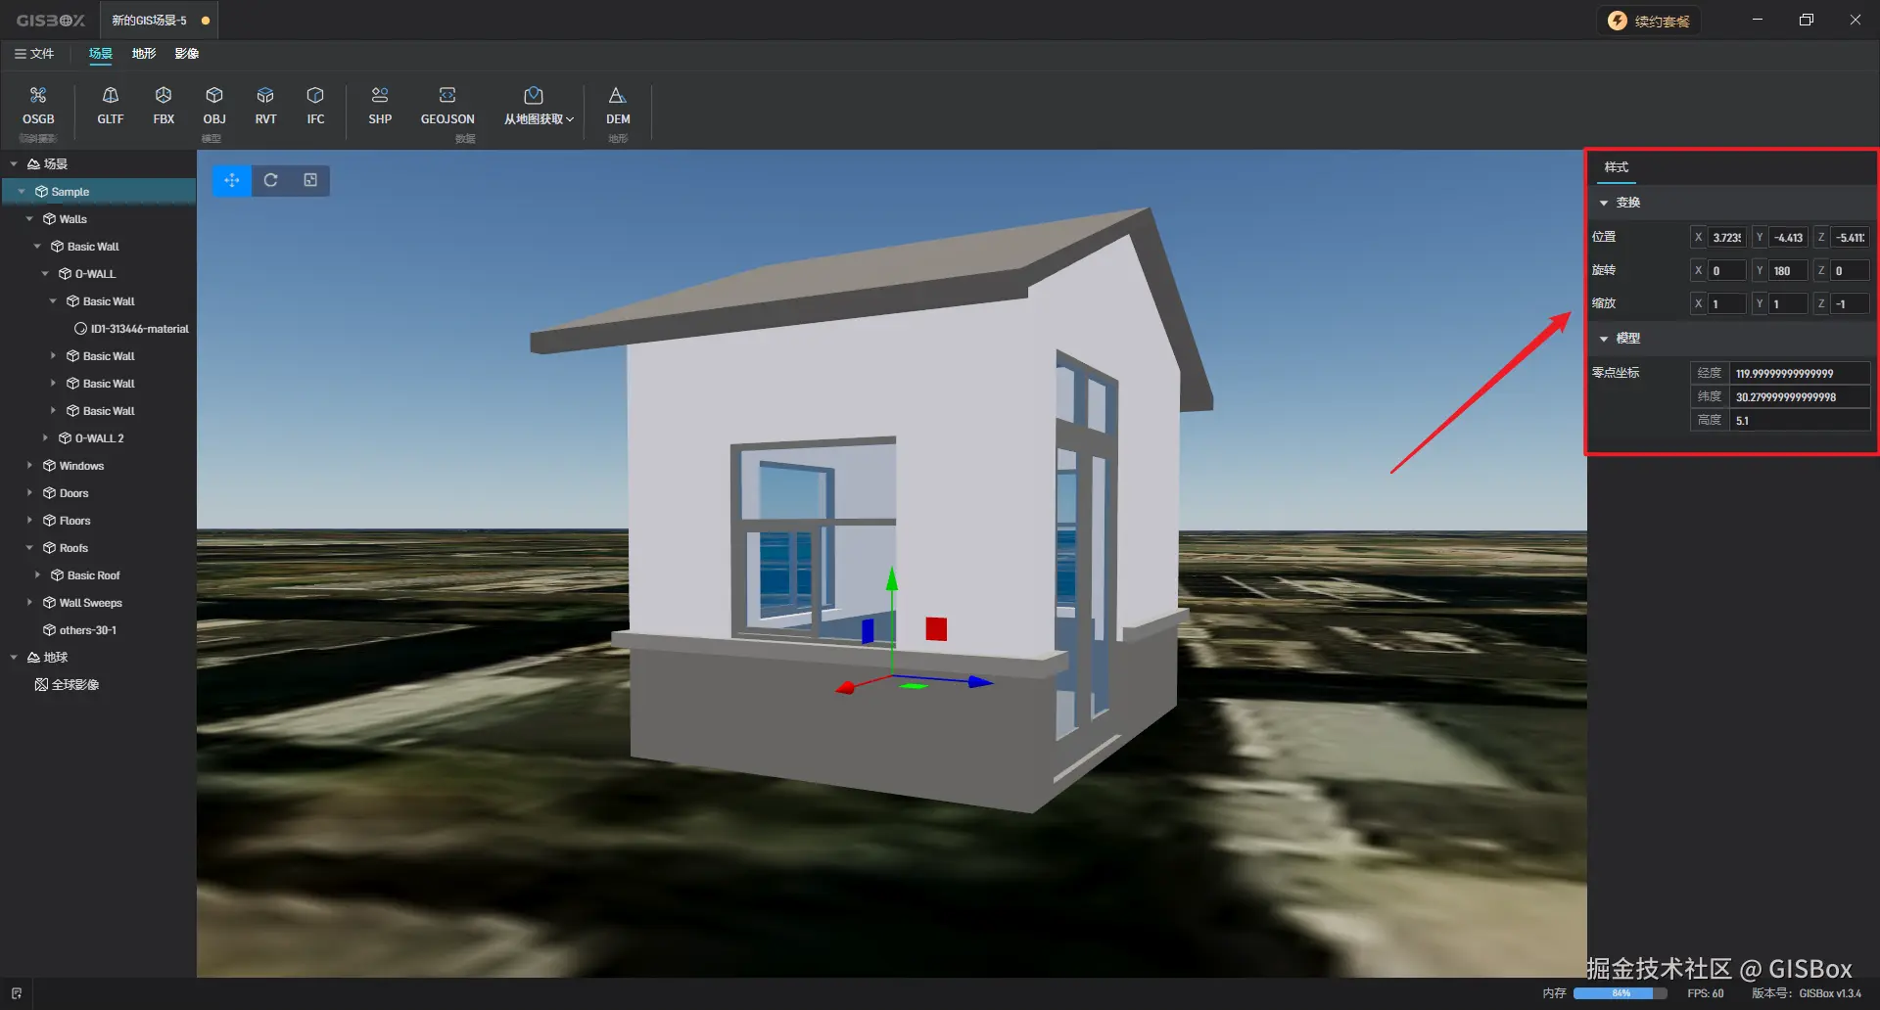Toggle scale mode in the viewport toolbar
1880x1010 pixels.
[x=310, y=180]
